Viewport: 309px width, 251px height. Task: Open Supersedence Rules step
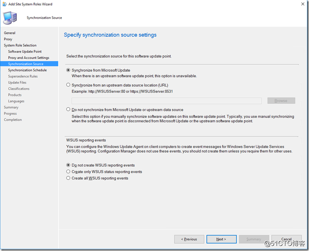[x=23, y=76]
